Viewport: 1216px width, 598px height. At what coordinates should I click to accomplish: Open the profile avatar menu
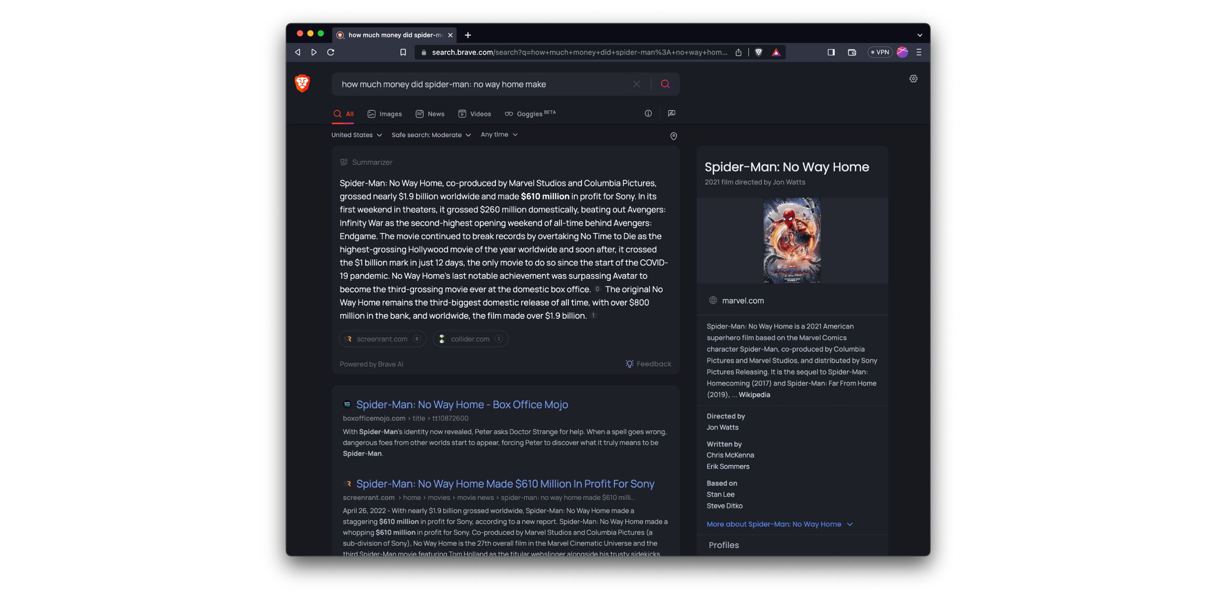click(902, 53)
